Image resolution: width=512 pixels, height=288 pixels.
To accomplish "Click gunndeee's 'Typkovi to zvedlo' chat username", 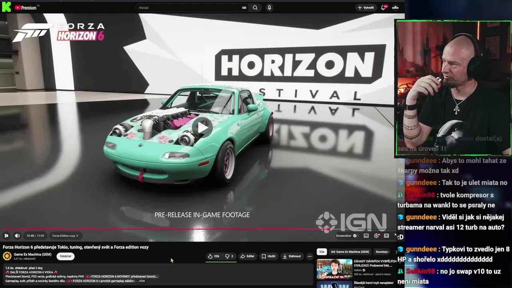I will click(x=421, y=249).
